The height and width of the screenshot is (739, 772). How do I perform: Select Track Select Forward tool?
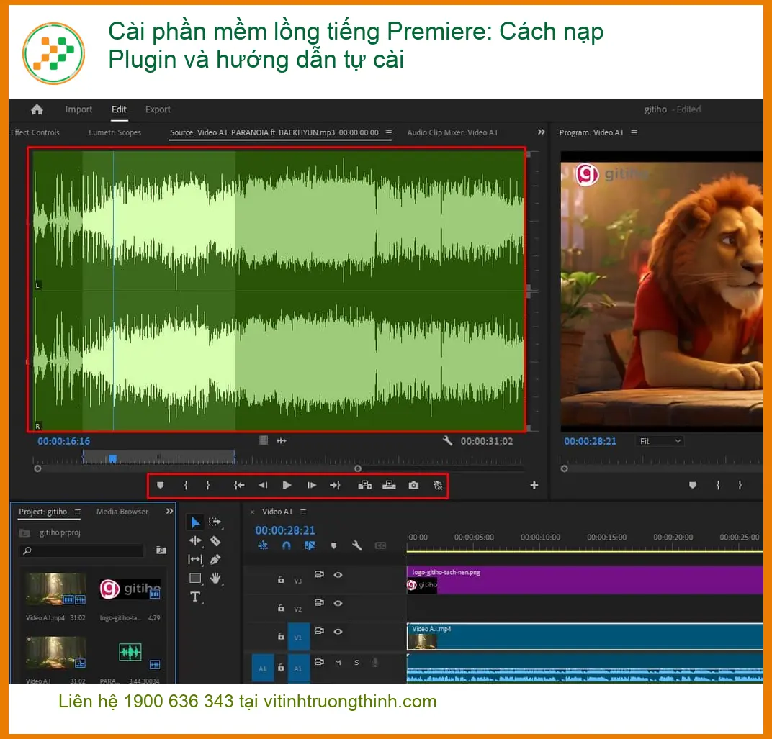(215, 522)
